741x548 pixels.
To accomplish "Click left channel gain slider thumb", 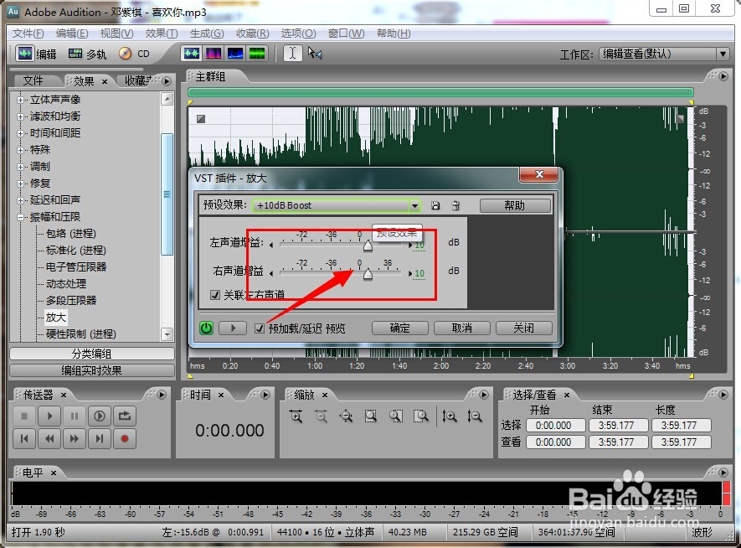I will pyautogui.click(x=368, y=246).
